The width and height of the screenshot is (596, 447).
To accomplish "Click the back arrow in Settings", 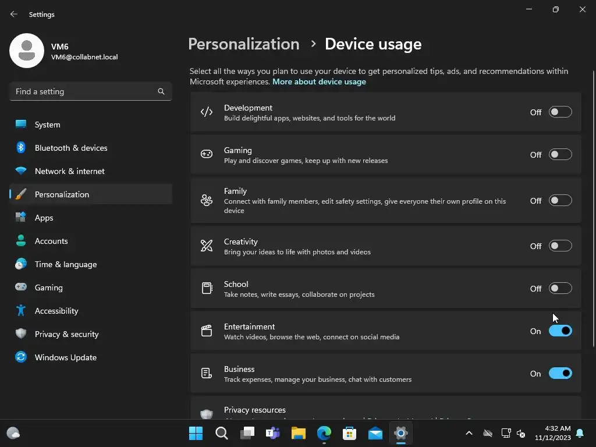I will coord(14,15).
